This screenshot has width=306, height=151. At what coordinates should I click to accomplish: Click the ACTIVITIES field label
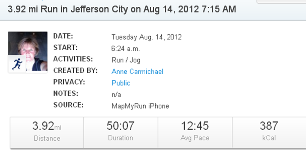73,59
